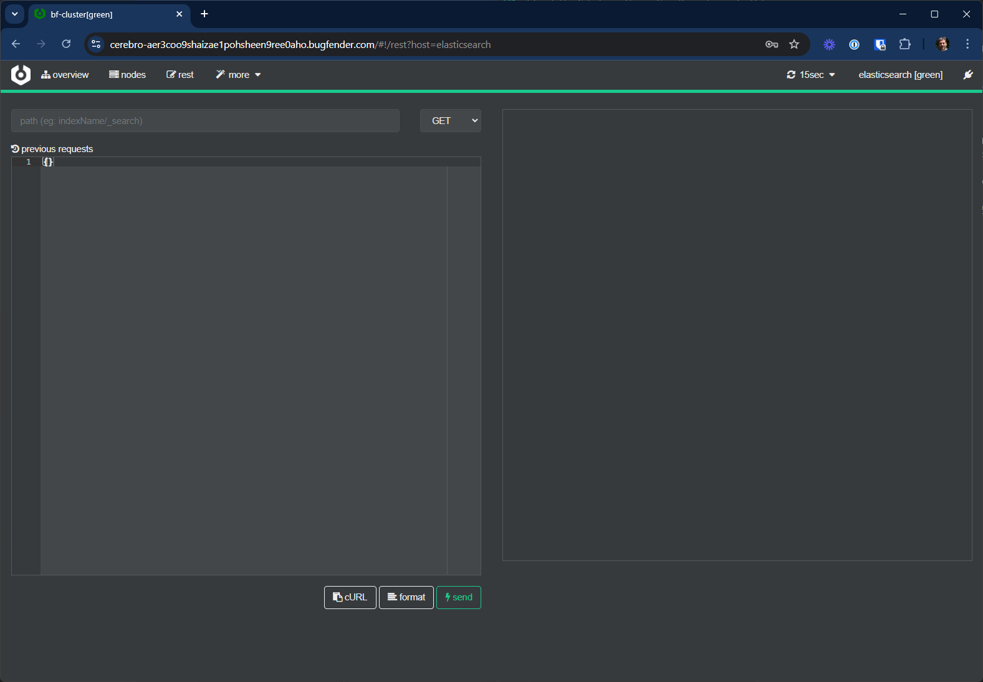Viewport: 983px width, 682px height.
Task: Format the request body
Action: pos(406,597)
